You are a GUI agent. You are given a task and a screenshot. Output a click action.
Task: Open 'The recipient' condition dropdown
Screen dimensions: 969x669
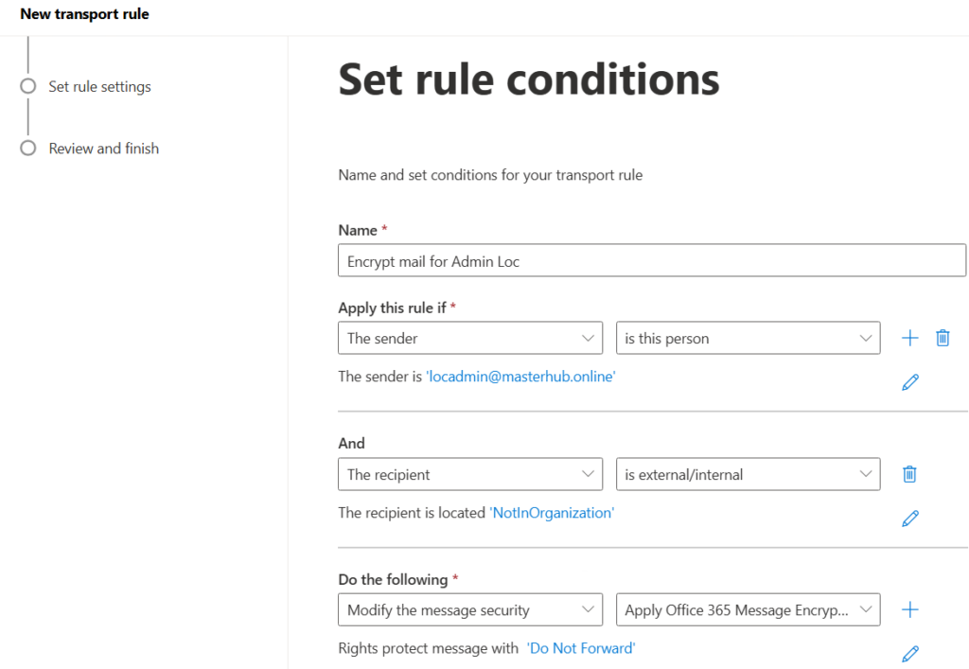pos(469,475)
